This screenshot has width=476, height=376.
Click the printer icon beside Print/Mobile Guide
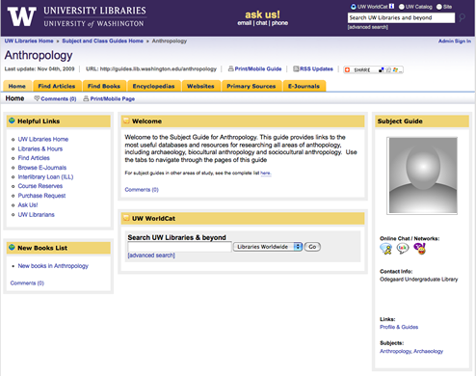pos(230,68)
